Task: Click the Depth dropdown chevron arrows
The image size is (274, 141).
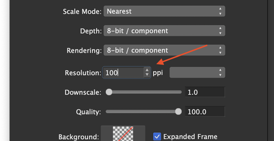Action: pyautogui.click(x=220, y=31)
